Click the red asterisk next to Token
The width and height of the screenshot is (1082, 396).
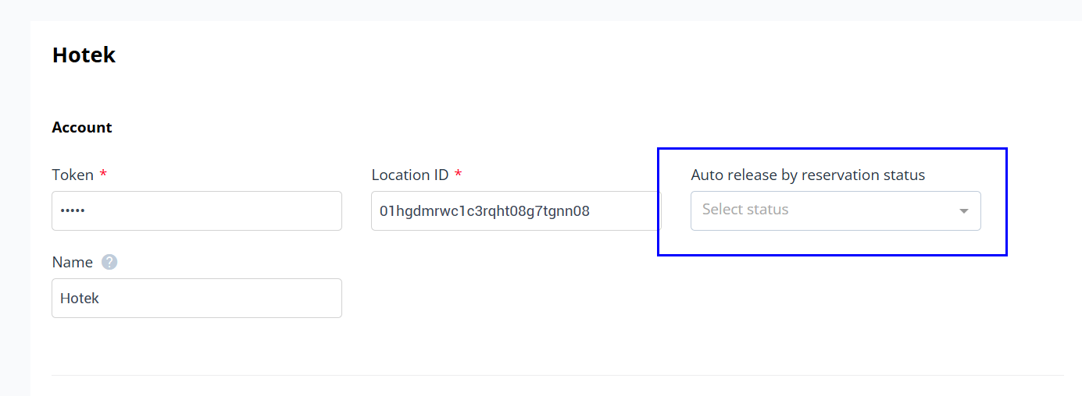103,173
